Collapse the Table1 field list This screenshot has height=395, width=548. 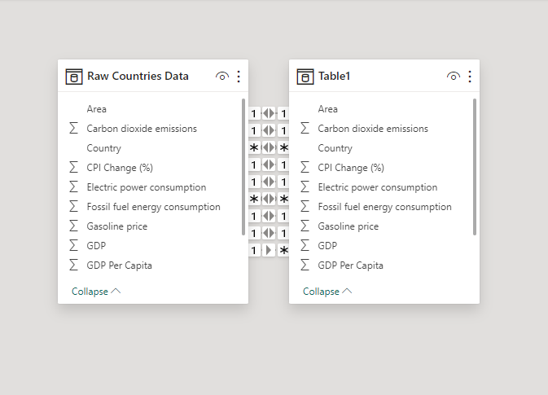tap(327, 292)
